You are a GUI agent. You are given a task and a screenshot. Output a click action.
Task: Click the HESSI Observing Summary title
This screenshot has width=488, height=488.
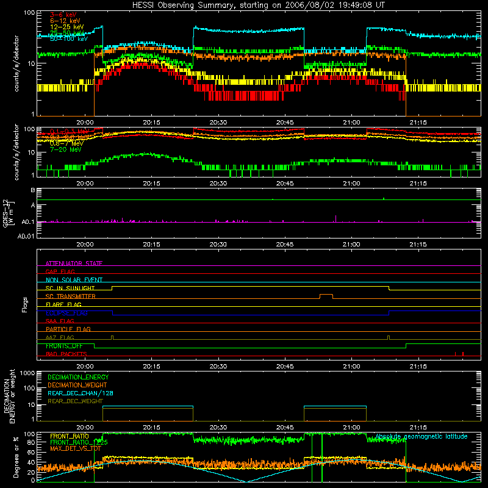[x=258, y=5]
